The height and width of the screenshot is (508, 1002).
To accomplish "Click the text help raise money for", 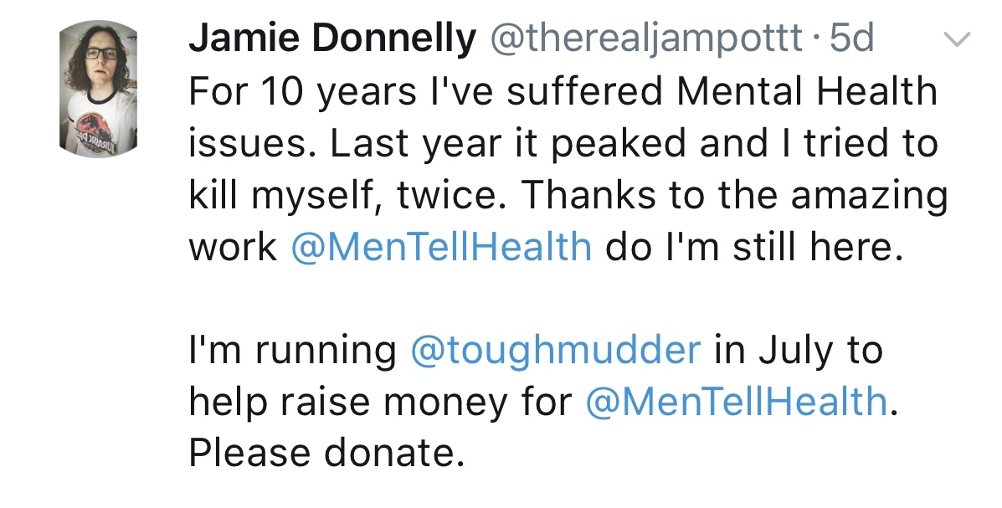I will [380, 403].
